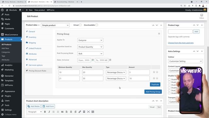Tick the fourth Disable checkbox in Astra Settings
Screen dimensions: 209x118
169,88
